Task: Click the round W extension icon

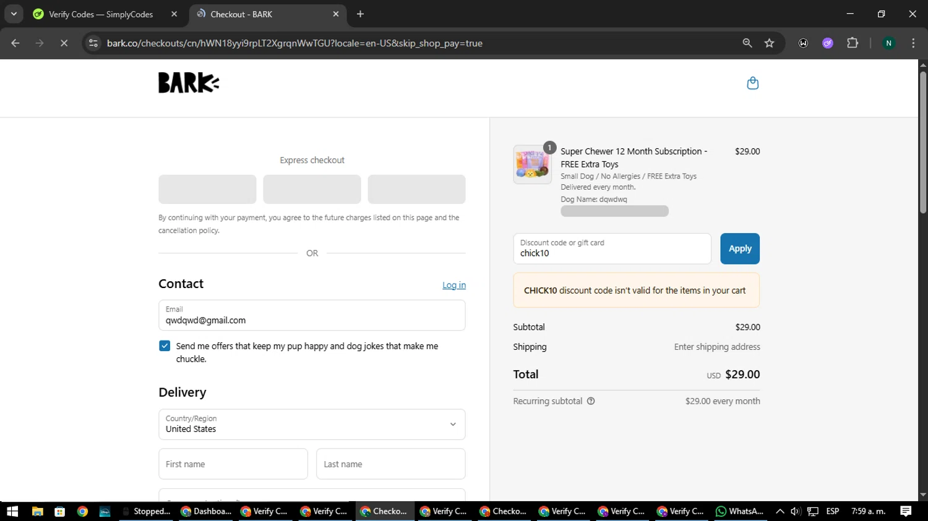Action: tap(803, 43)
